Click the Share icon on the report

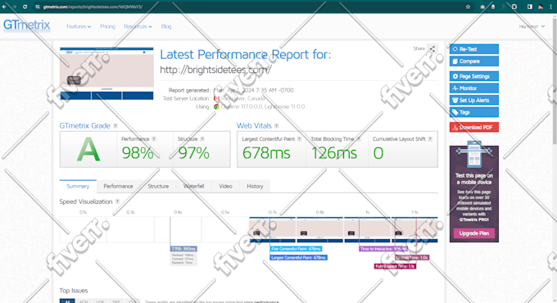432,49
